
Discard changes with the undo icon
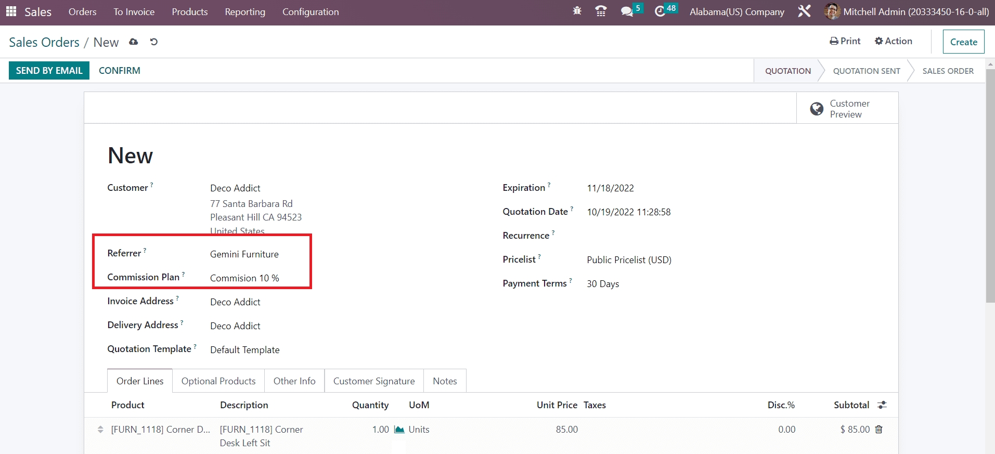click(x=153, y=42)
